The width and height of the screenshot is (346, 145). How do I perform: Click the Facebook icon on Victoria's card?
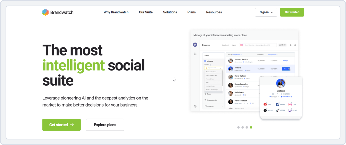(278, 104)
